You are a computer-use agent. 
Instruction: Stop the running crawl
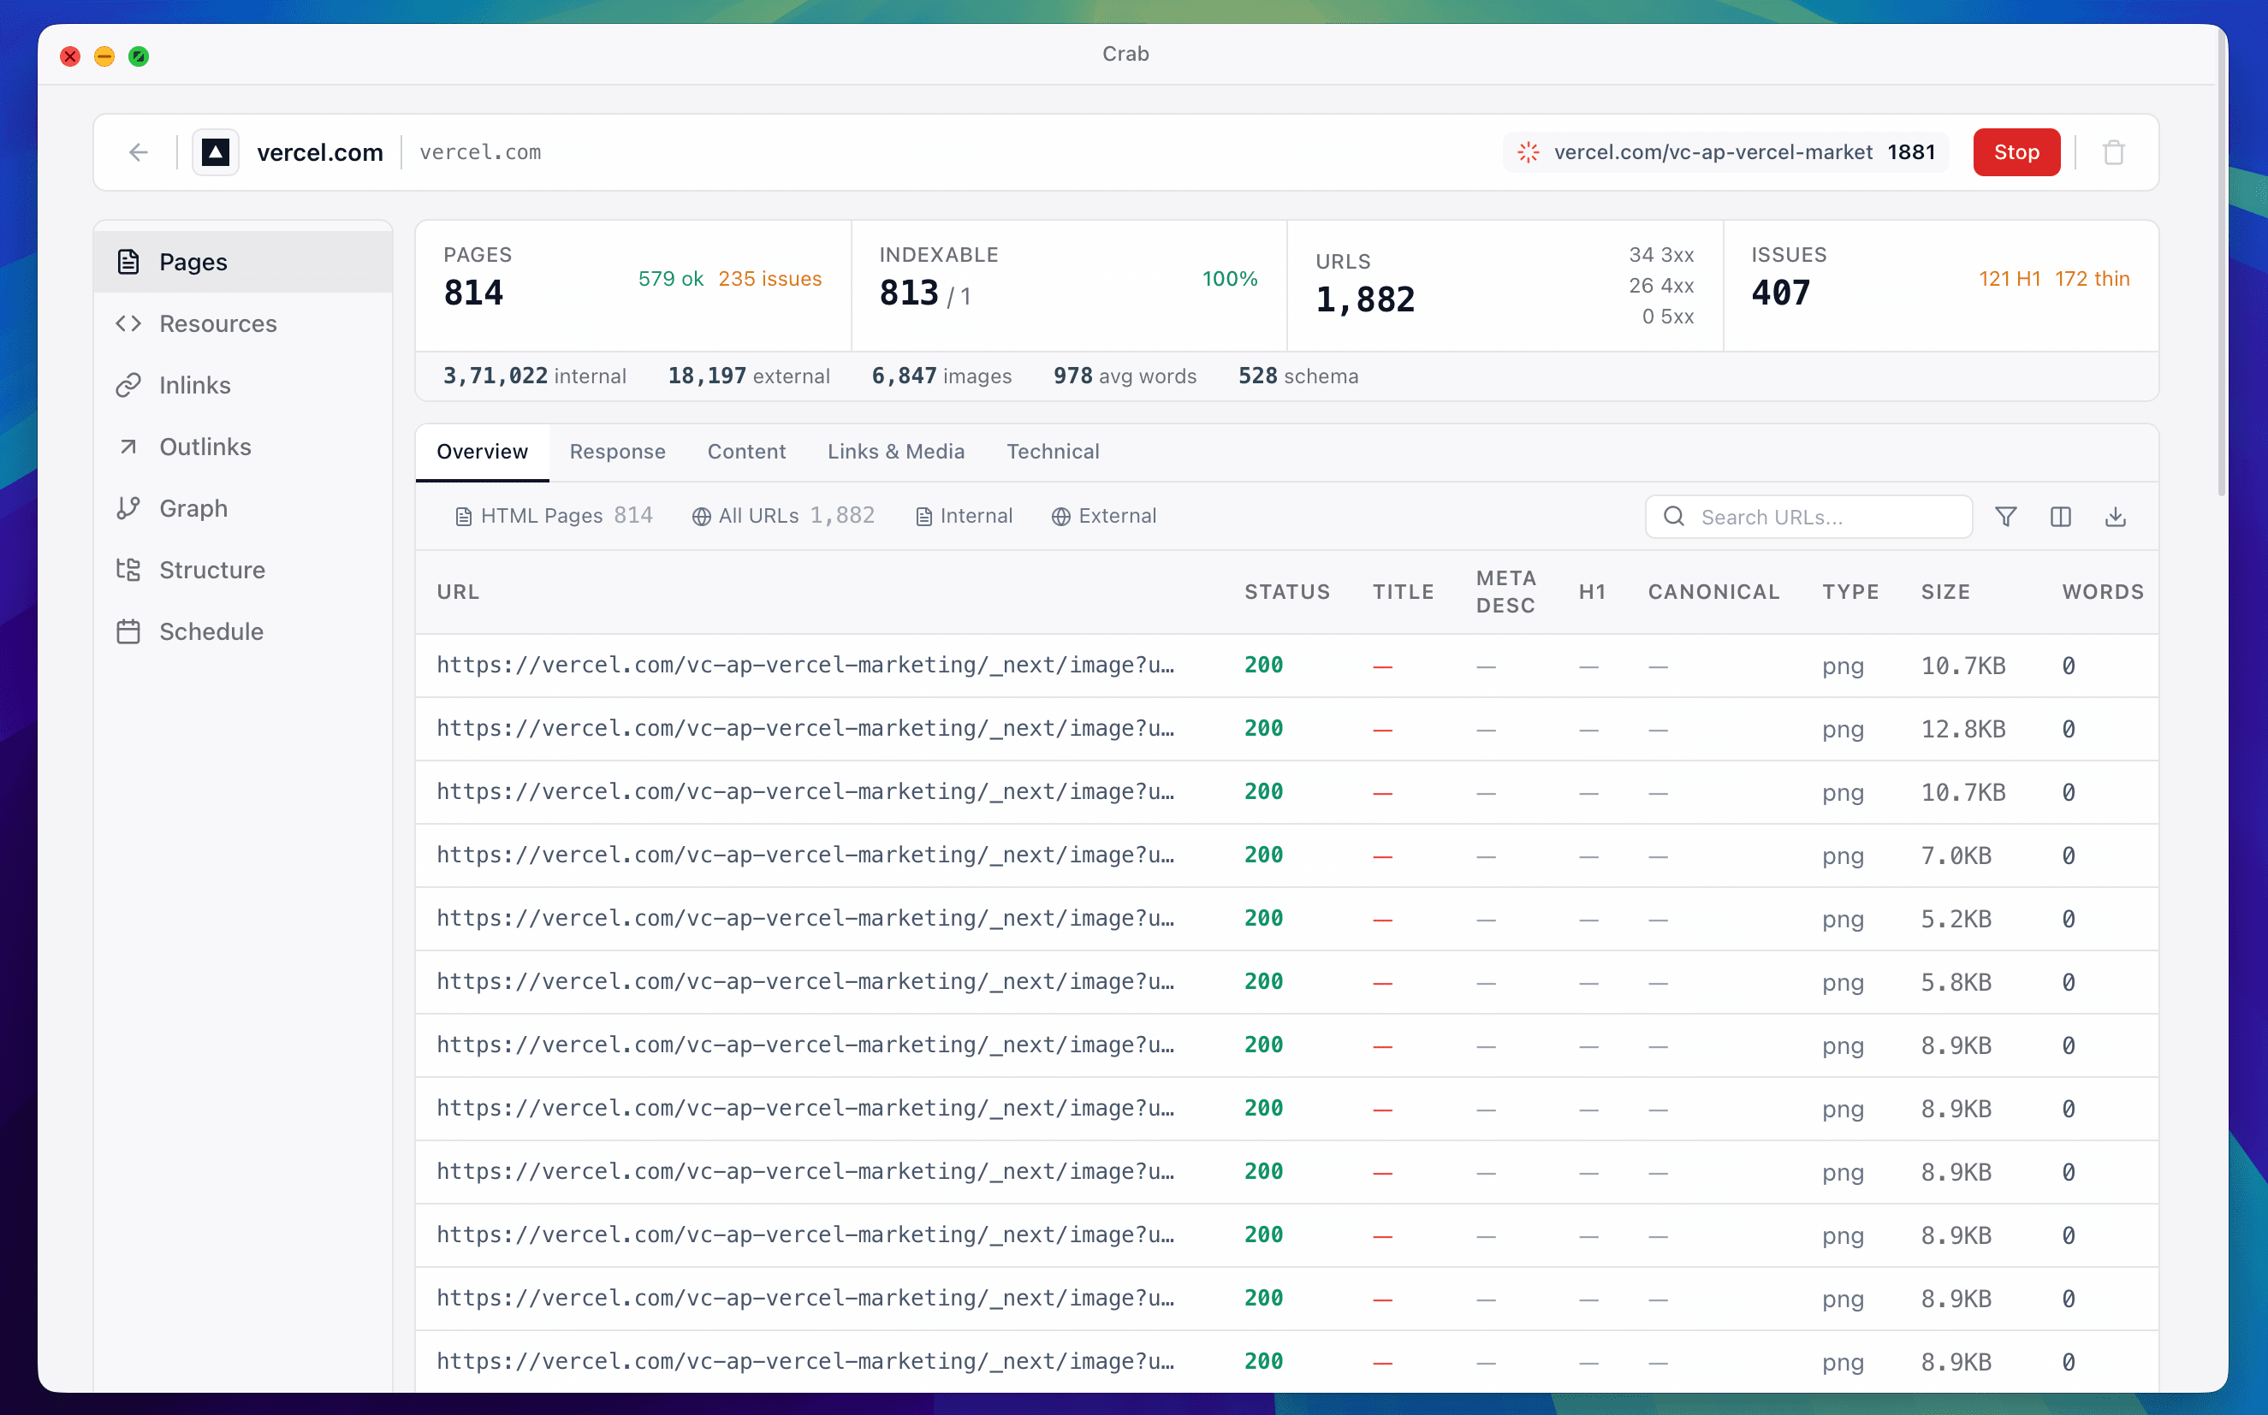pyautogui.click(x=2016, y=151)
